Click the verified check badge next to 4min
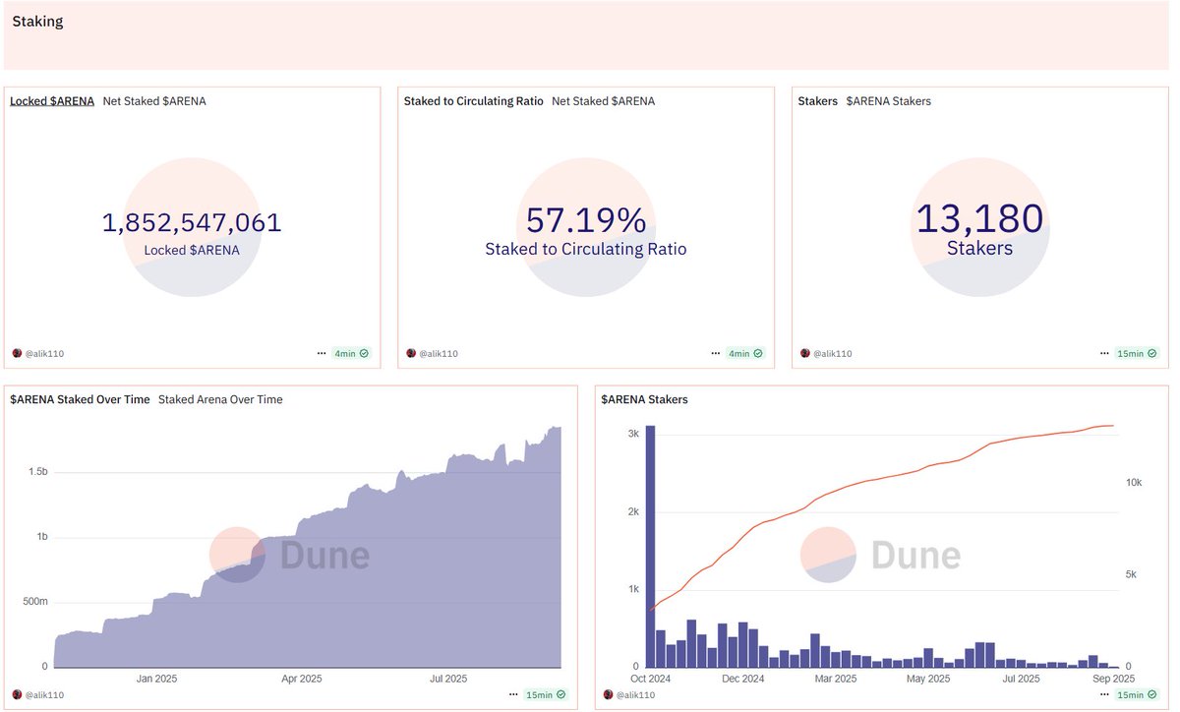Screen dimensions: 1180x712 click(363, 353)
